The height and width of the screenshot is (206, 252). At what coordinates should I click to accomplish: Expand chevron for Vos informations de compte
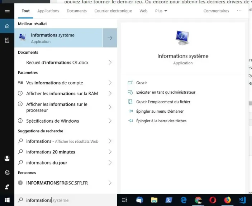tap(110, 83)
